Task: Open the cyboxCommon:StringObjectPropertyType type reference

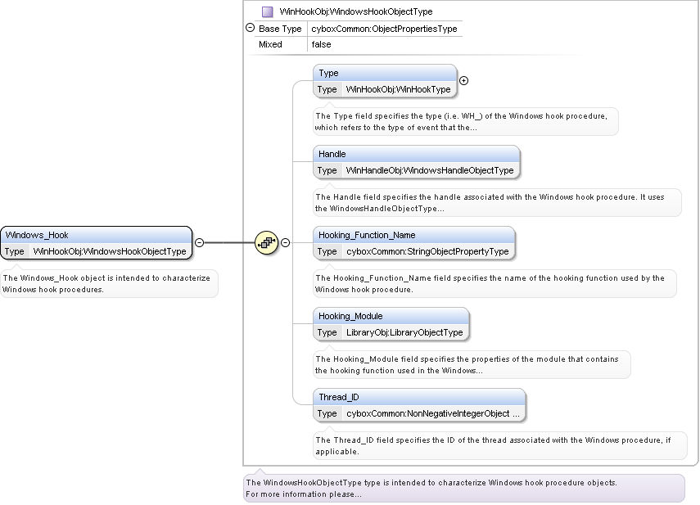Action: click(x=427, y=251)
